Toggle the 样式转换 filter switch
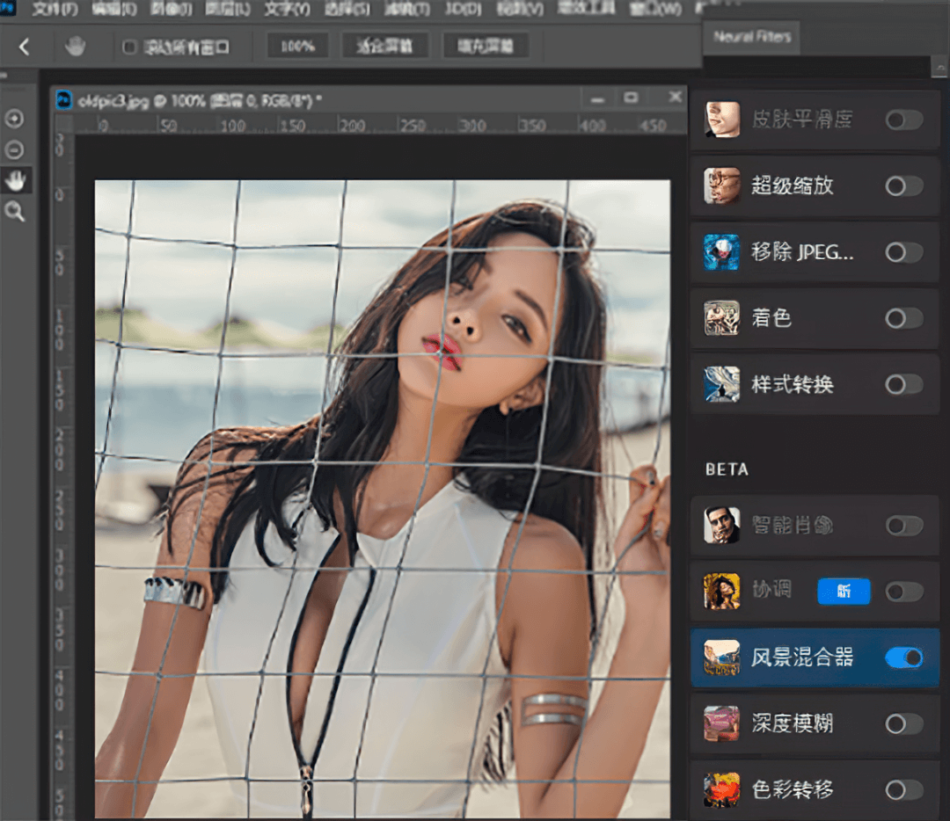This screenshot has width=950, height=821. pos(903,384)
